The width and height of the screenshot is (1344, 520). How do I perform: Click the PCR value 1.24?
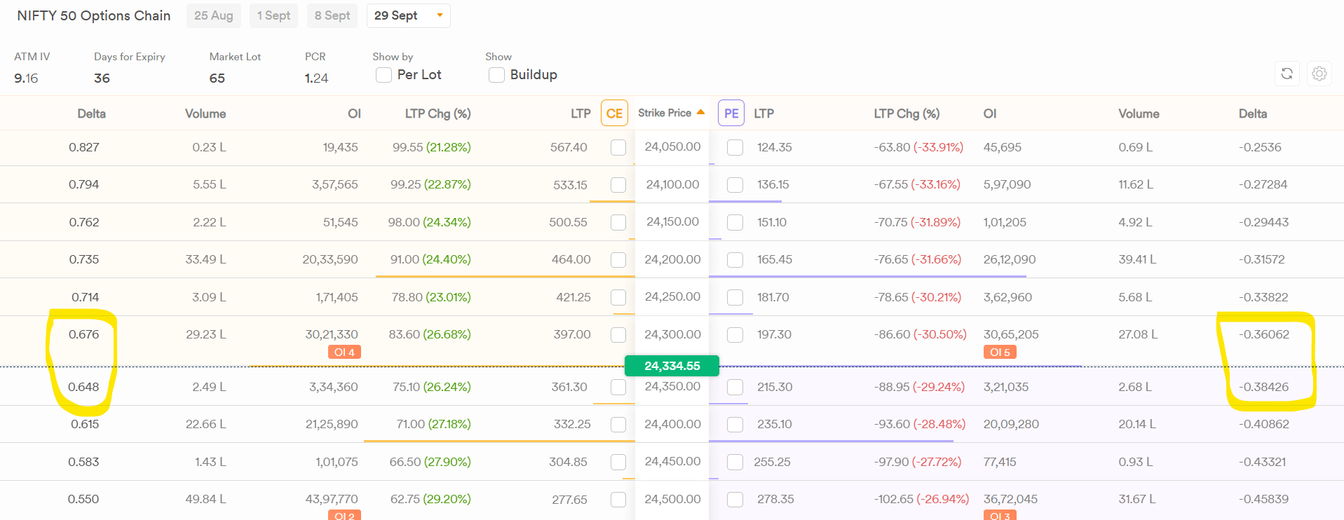point(316,78)
